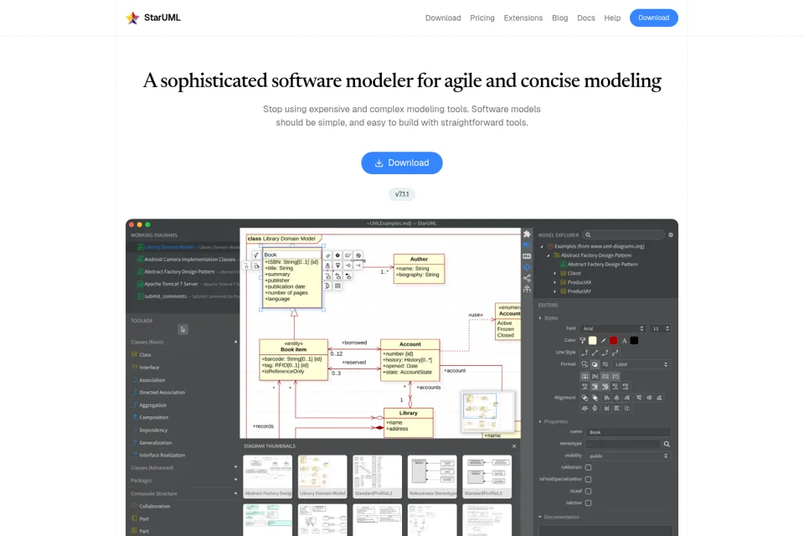
Task: Click the stereotype search magnifier icon
Action: 667,444
